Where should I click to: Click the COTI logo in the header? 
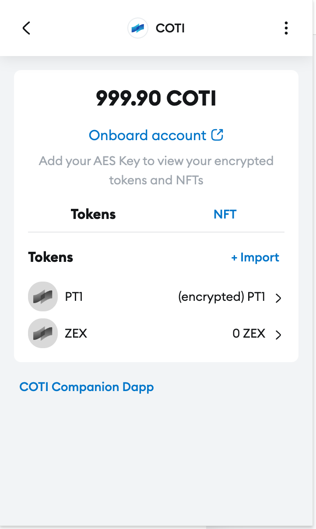point(138,28)
